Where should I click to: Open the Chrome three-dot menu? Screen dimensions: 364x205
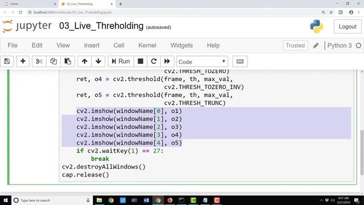[359, 13]
